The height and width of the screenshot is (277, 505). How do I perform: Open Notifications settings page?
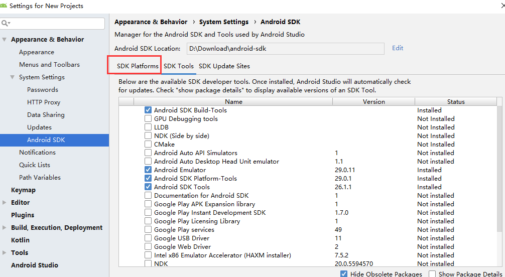pos(37,153)
